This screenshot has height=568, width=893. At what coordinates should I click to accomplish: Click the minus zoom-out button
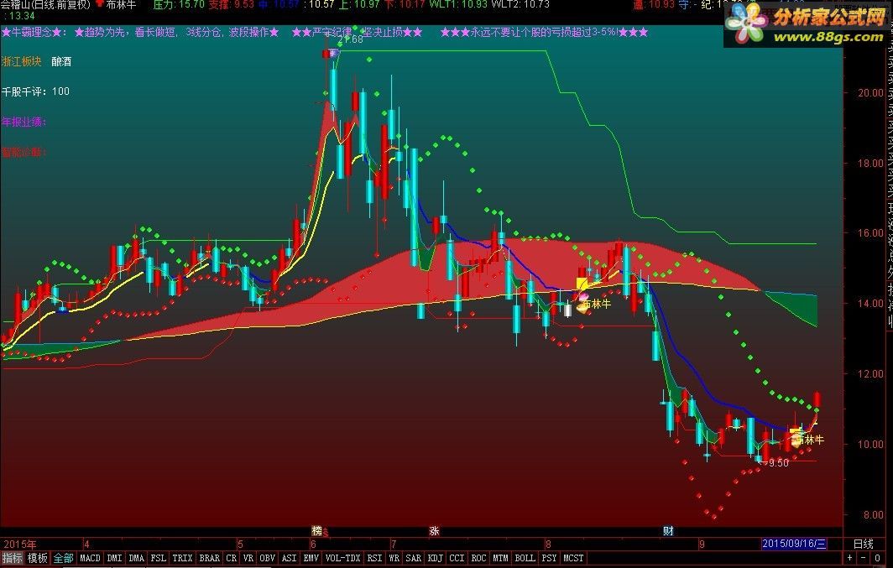coord(864,558)
